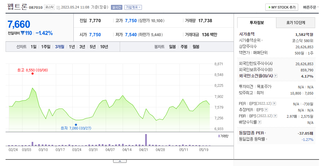Click the 03/03 date axis label

coord(26,150)
